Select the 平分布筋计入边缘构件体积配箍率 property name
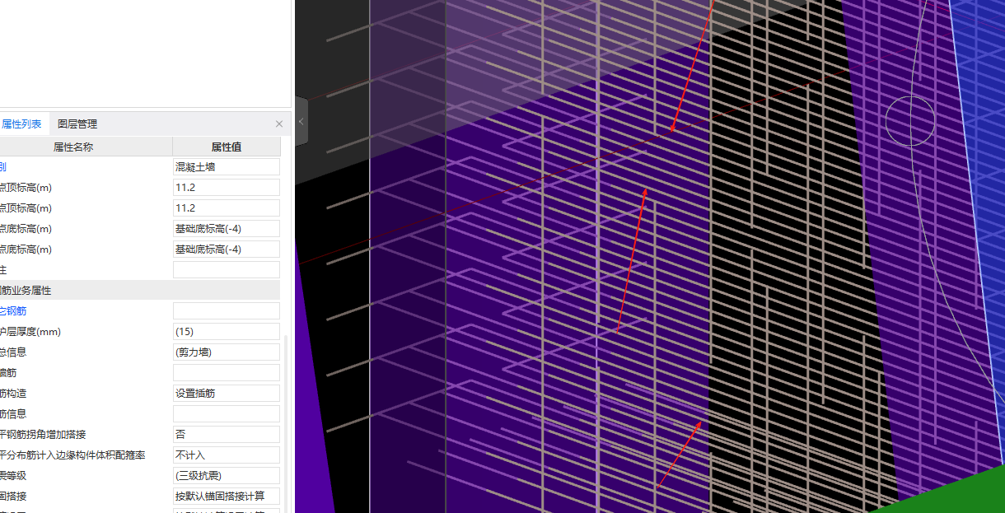The width and height of the screenshot is (1005, 513). pyautogui.click(x=72, y=455)
